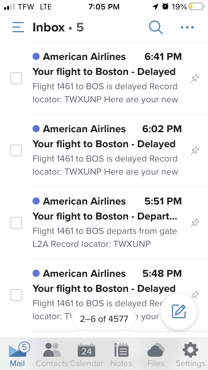The height and width of the screenshot is (370, 208).
Task: Switch to the Contacts tab
Action: 52,354
